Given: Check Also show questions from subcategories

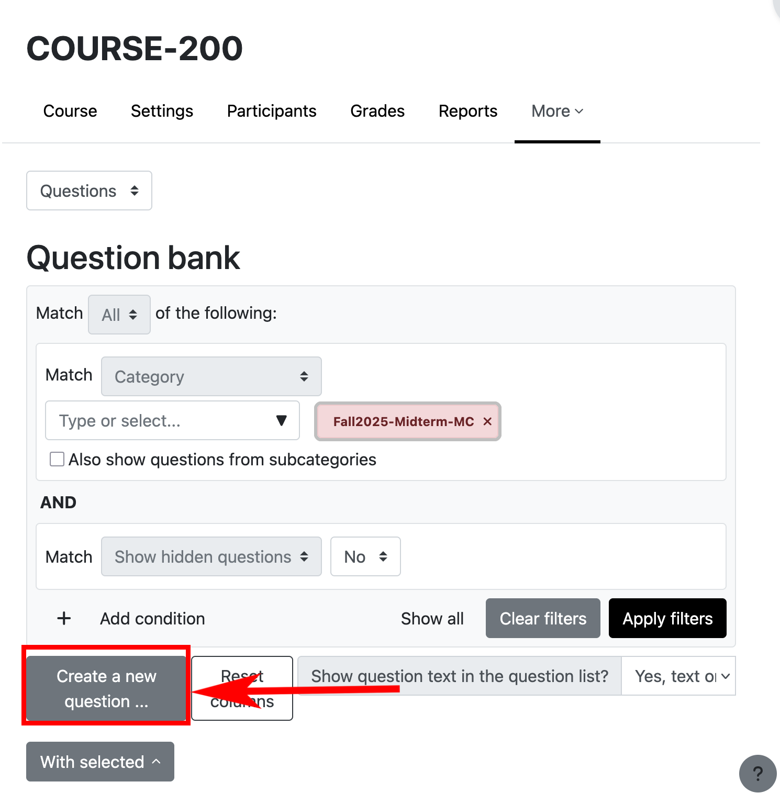Looking at the screenshot, I should [x=57, y=459].
